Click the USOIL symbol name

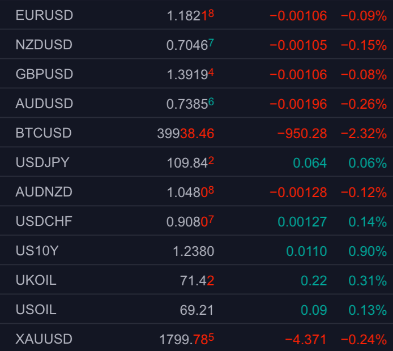tap(36, 310)
